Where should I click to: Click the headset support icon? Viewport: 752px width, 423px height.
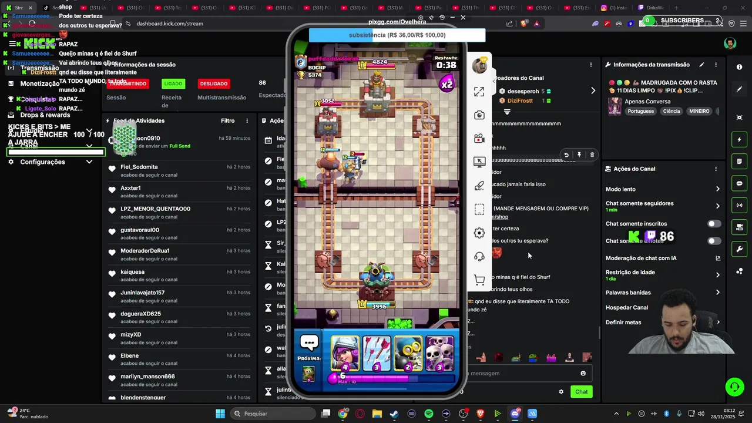point(479,257)
